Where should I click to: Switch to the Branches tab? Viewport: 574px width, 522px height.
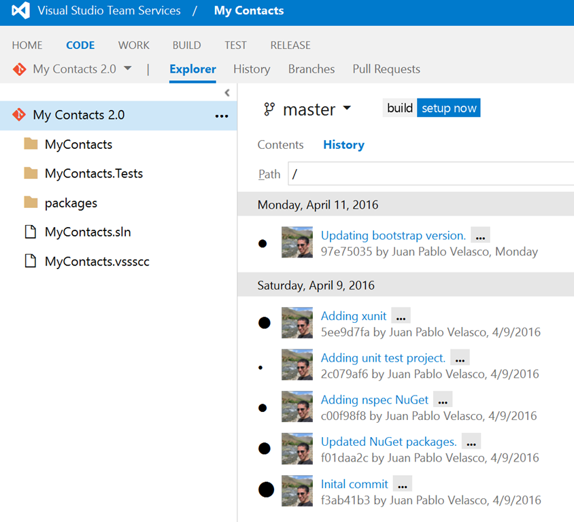click(311, 69)
